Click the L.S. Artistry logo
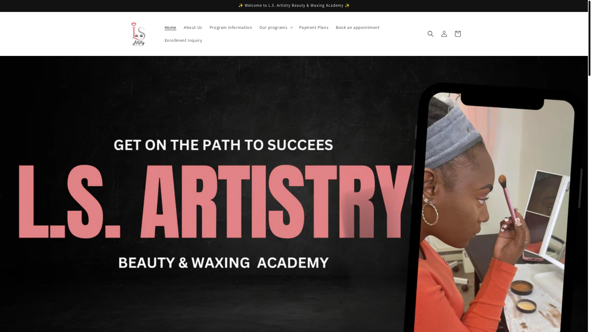Viewport: 591px width, 332px height. pos(138,34)
